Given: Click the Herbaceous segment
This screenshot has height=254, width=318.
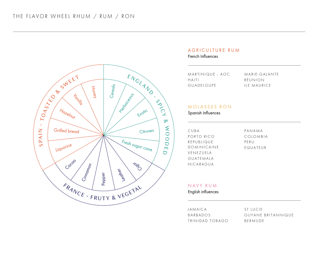Looking at the screenshot, I should [x=126, y=103].
